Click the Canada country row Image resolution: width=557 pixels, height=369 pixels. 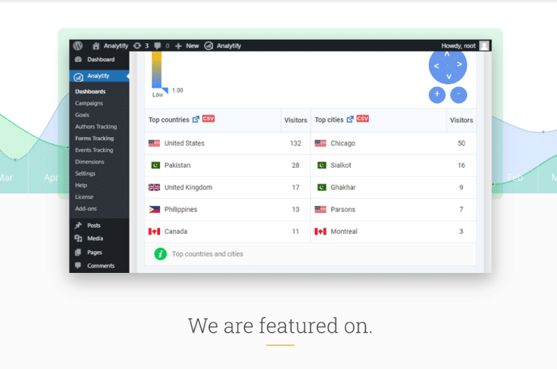(x=228, y=232)
